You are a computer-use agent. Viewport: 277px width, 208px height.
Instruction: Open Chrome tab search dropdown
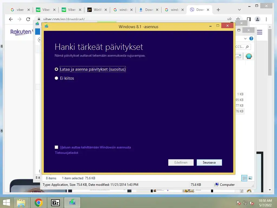click(239, 10)
